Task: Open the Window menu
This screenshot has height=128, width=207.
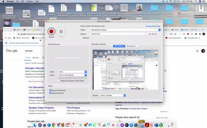Action: coord(30,1)
